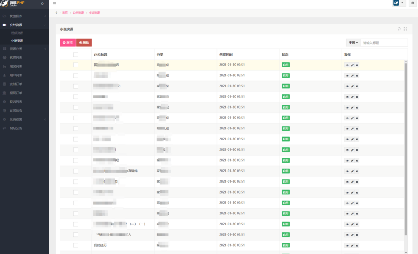This screenshot has height=254, width=418.
Task: Open the user avatar dropdown in top bar
Action: pyautogui.click(x=399, y=3)
